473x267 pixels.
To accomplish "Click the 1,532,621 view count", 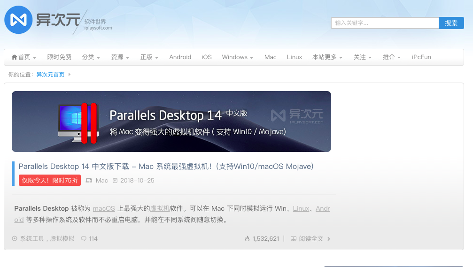I will (266, 239).
